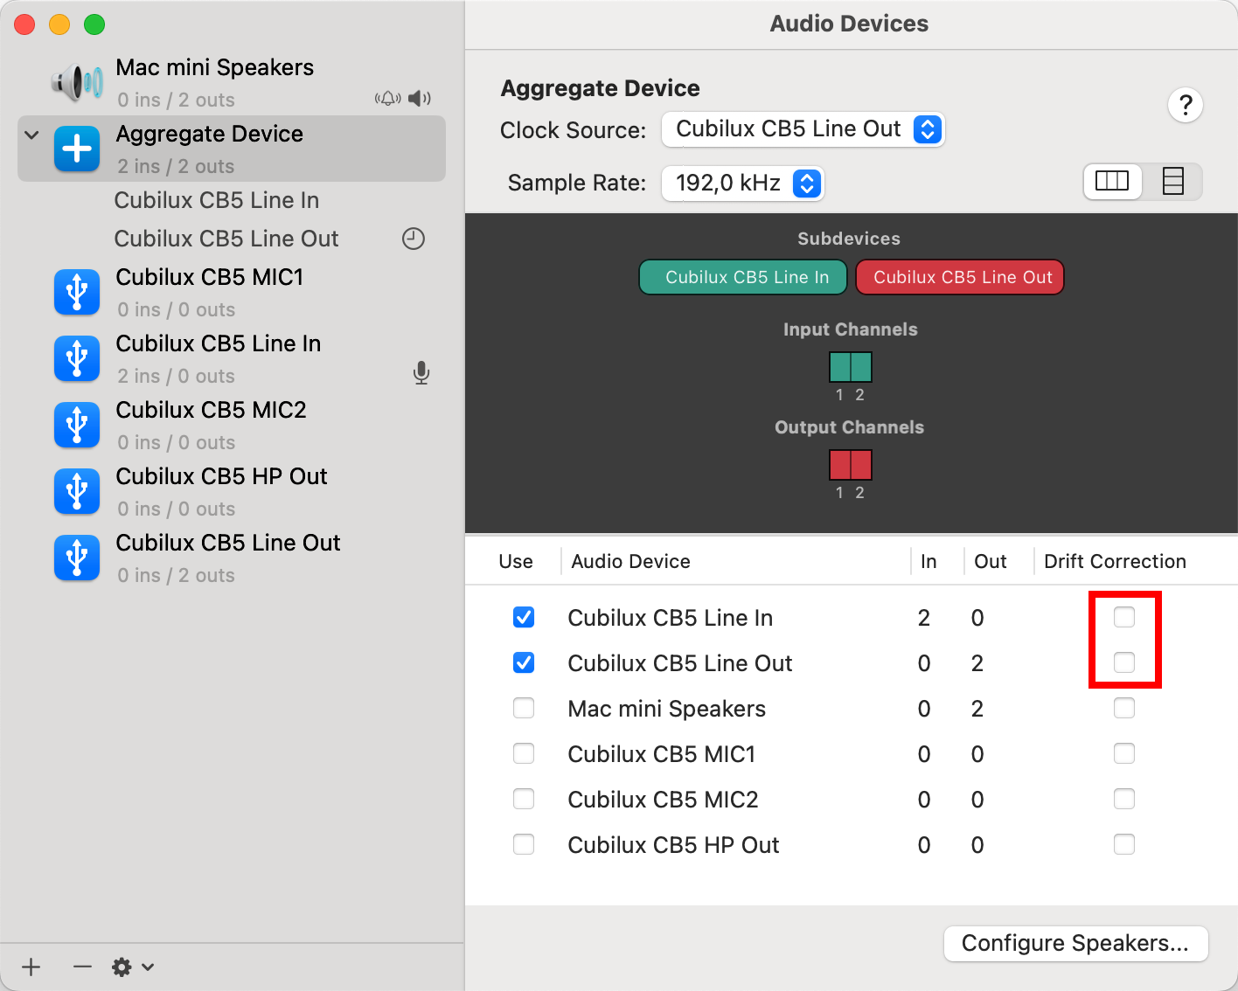The image size is (1238, 991).
Task: Select Line Out subdevice under Aggregate Device
Action: pos(226,239)
